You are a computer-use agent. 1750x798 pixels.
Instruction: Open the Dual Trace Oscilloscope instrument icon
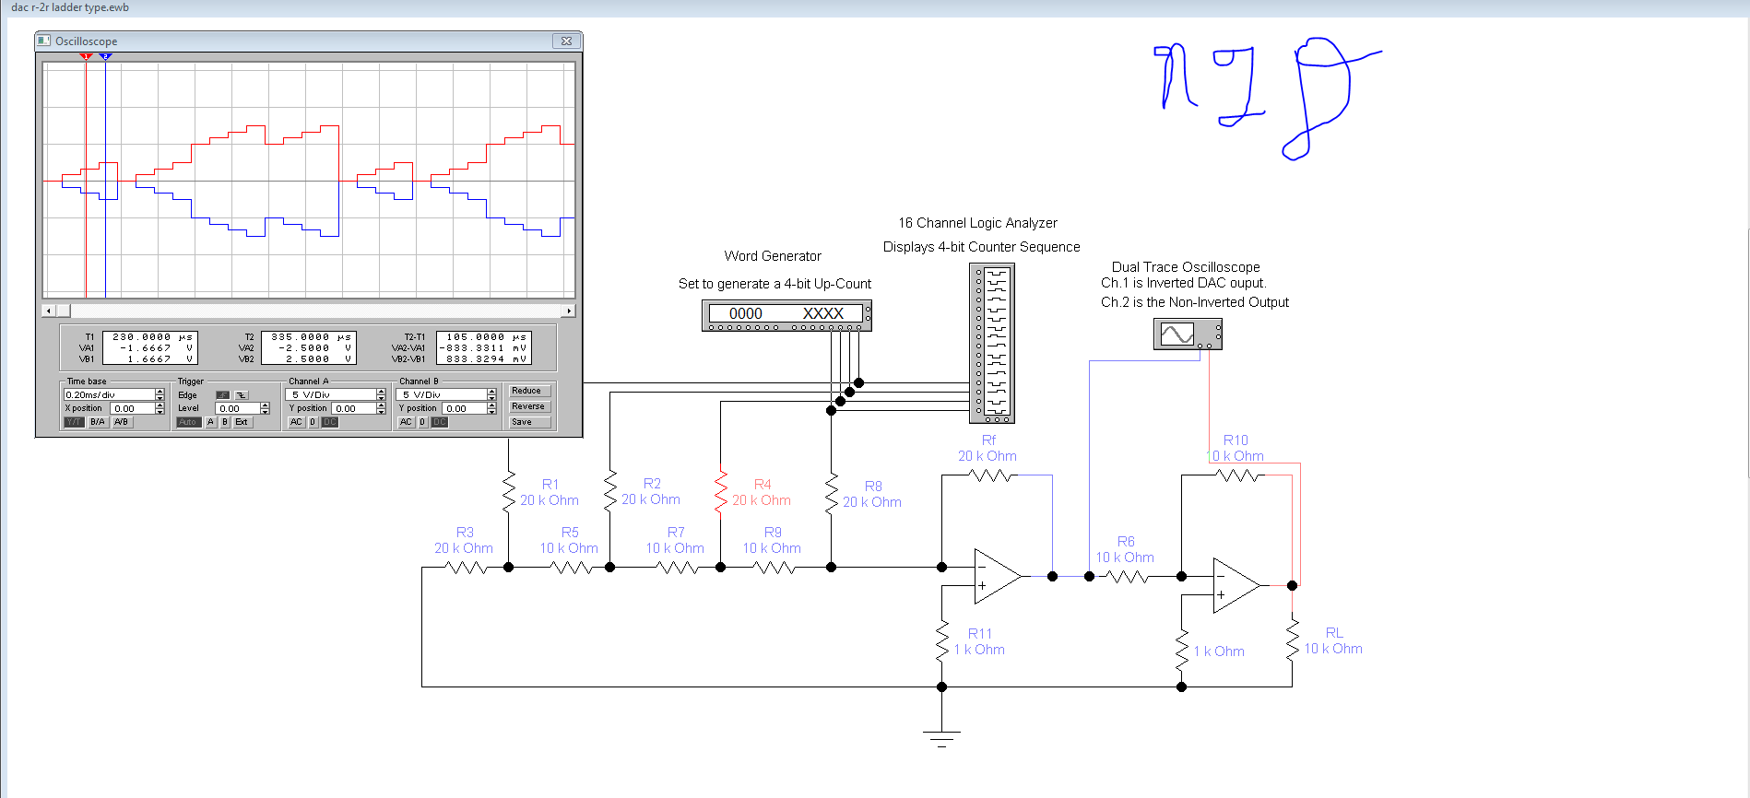[x=1188, y=334]
